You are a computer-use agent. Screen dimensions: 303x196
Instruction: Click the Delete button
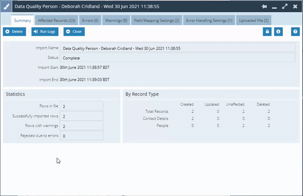pyautogui.click(x=14, y=31)
